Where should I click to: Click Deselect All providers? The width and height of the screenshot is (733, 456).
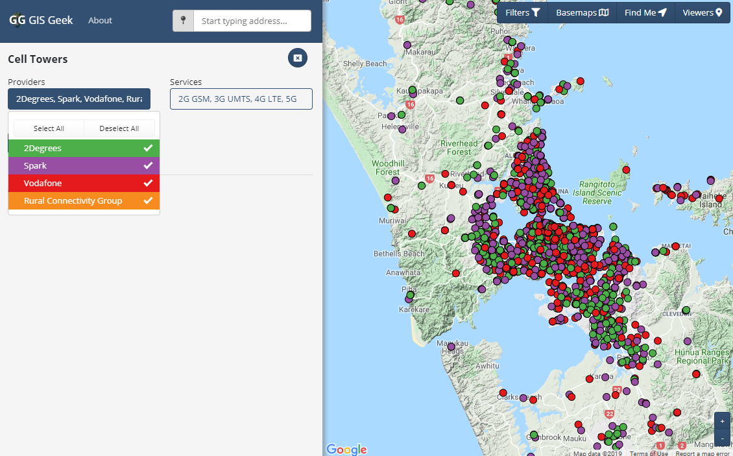119,128
